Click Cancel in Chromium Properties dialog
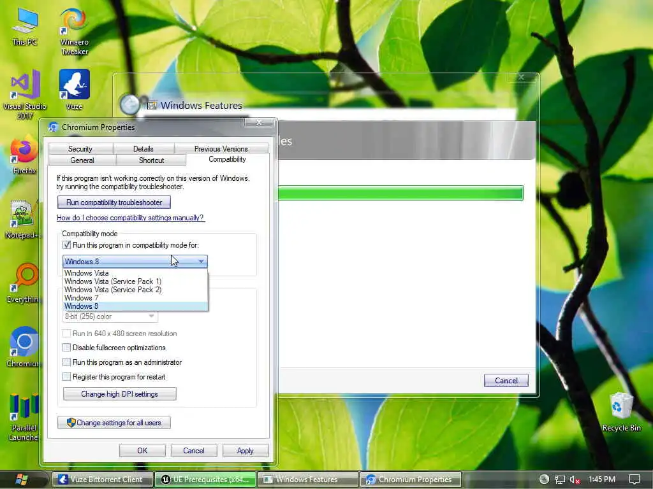 pyautogui.click(x=194, y=451)
